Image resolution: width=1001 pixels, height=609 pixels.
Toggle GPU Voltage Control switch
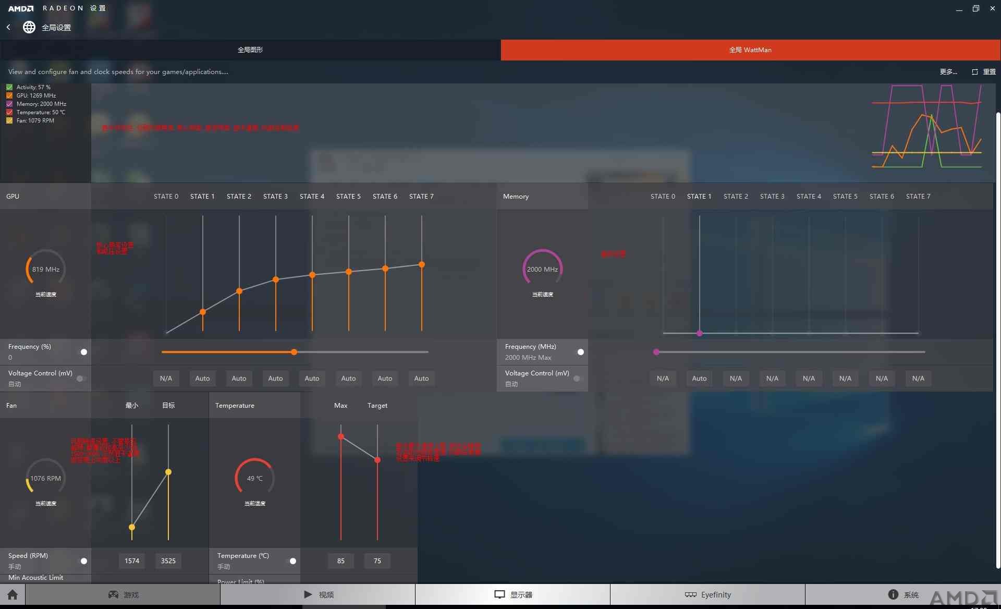(x=81, y=379)
